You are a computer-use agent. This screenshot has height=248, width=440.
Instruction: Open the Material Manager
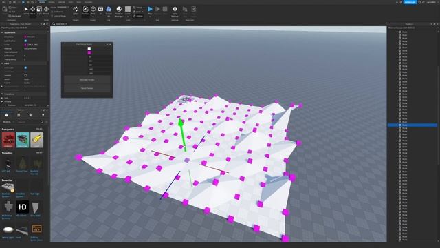click(119, 11)
